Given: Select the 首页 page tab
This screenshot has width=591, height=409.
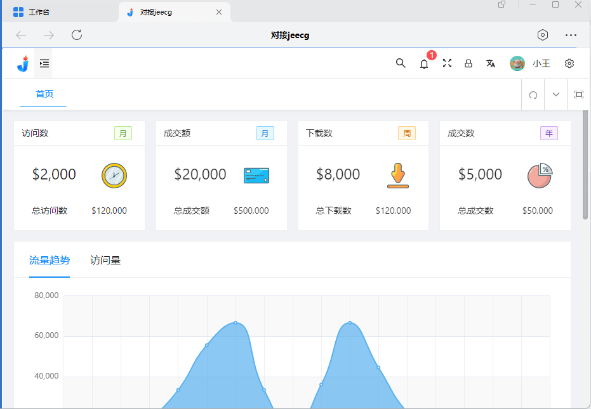Looking at the screenshot, I should 44,94.
